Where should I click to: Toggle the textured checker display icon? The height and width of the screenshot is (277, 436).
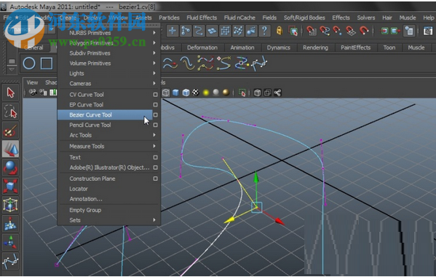tap(196, 93)
